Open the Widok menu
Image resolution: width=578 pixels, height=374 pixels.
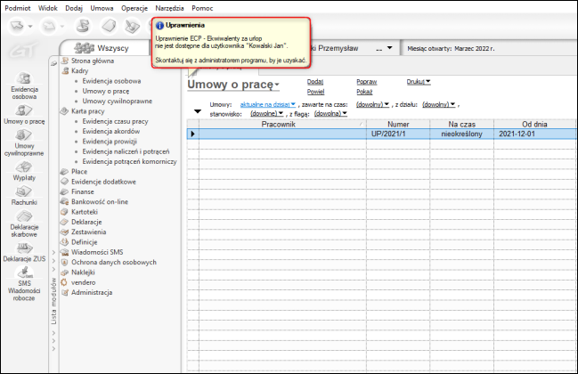click(x=48, y=8)
